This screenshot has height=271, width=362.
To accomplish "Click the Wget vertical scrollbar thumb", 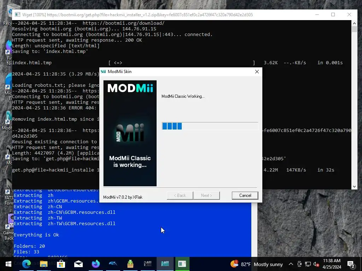I will tap(354, 29).
